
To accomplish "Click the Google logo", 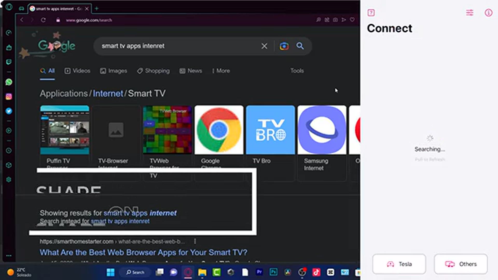I will tap(57, 46).
